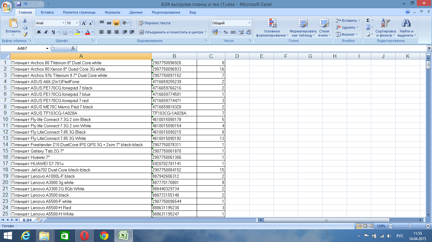432x242 pixels.
Task: Align cell text to the top
Action: pos(102,23)
